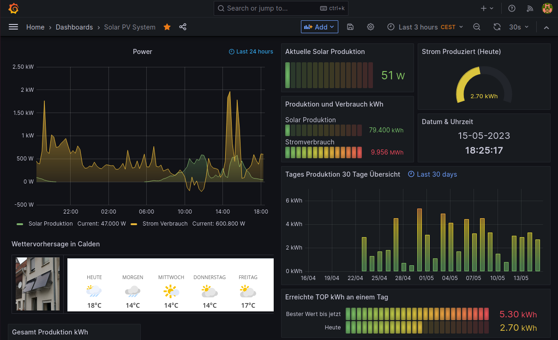Toggle the Solar Produktion legend series
The height and width of the screenshot is (340, 558).
click(x=50, y=224)
